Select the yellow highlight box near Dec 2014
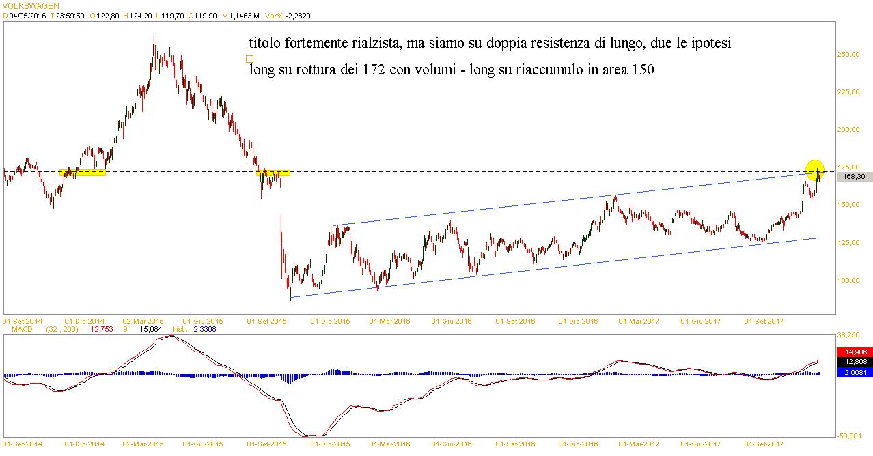873x456 pixels. click(x=83, y=173)
